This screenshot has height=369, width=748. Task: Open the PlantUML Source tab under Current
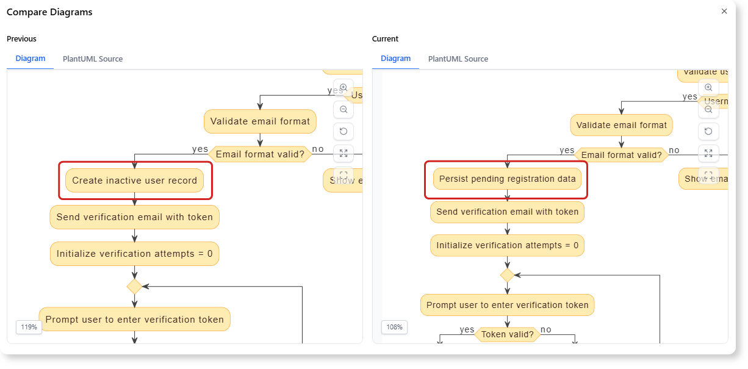tap(457, 59)
